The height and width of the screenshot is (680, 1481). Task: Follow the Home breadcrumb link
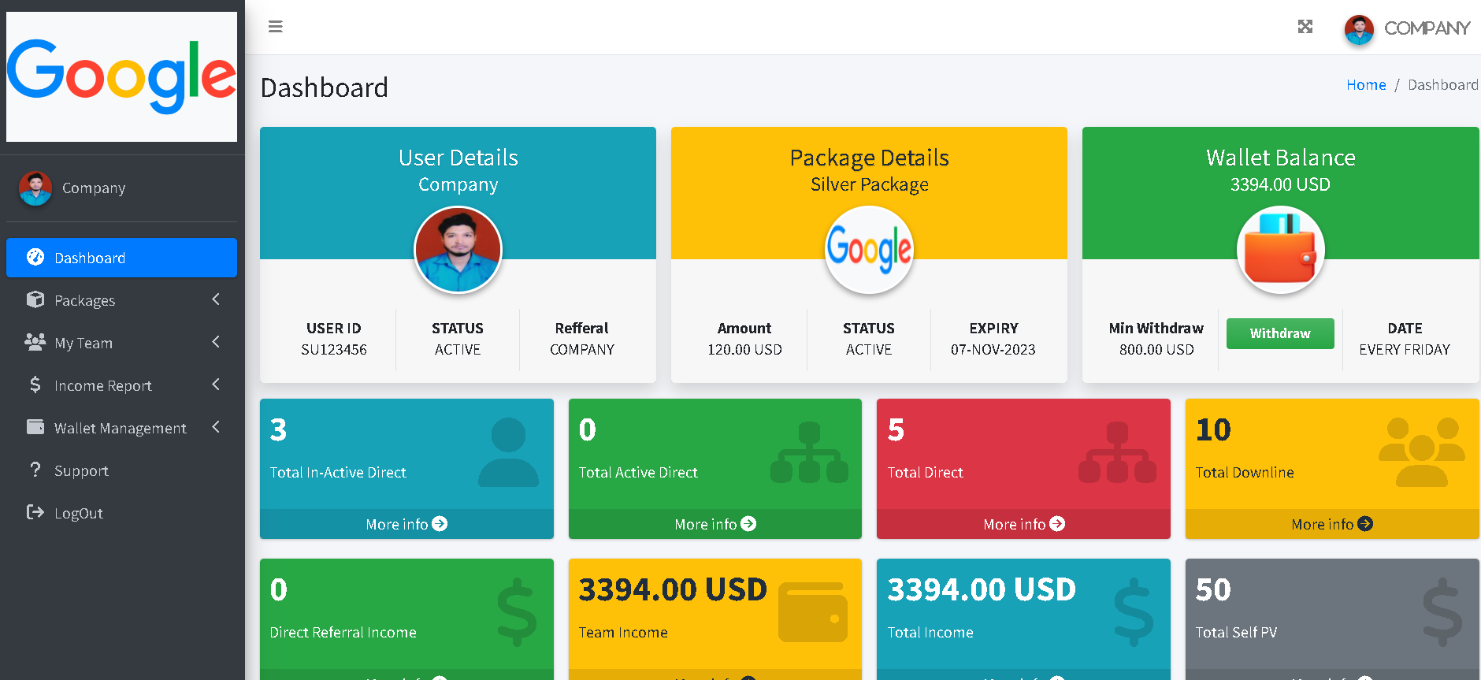(1366, 84)
